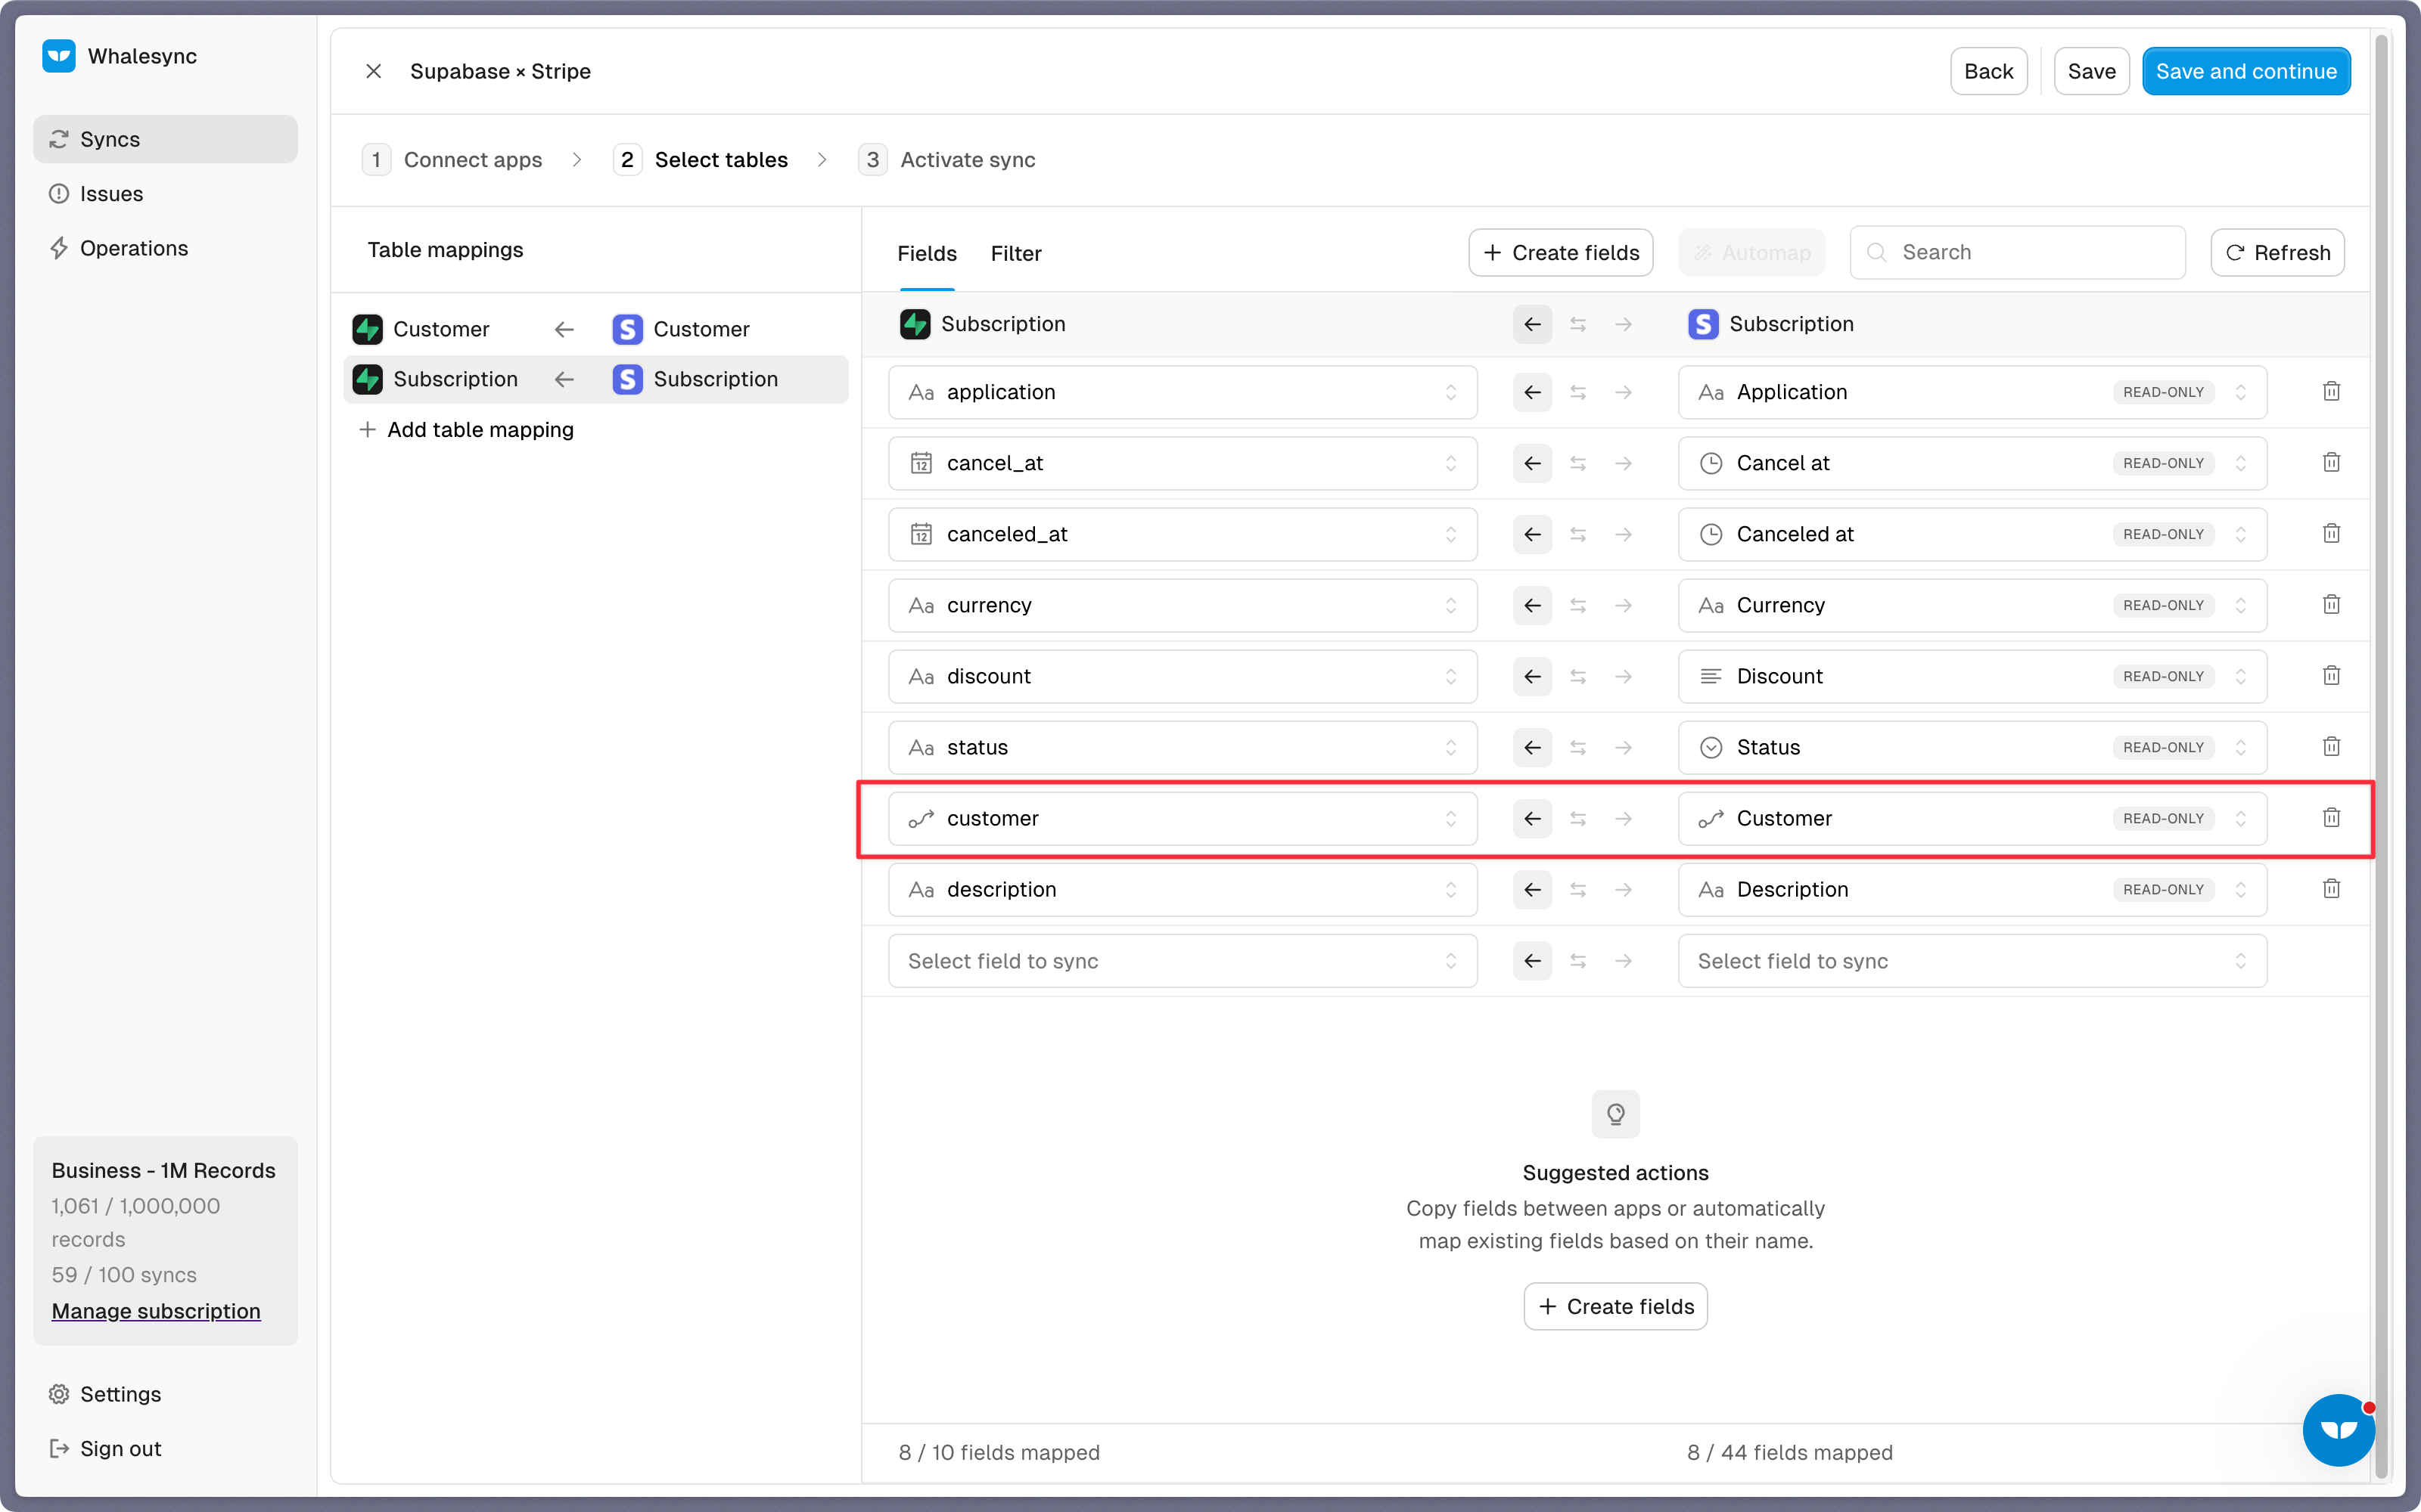Close the Supabase × Stripe sync editor

click(x=373, y=71)
